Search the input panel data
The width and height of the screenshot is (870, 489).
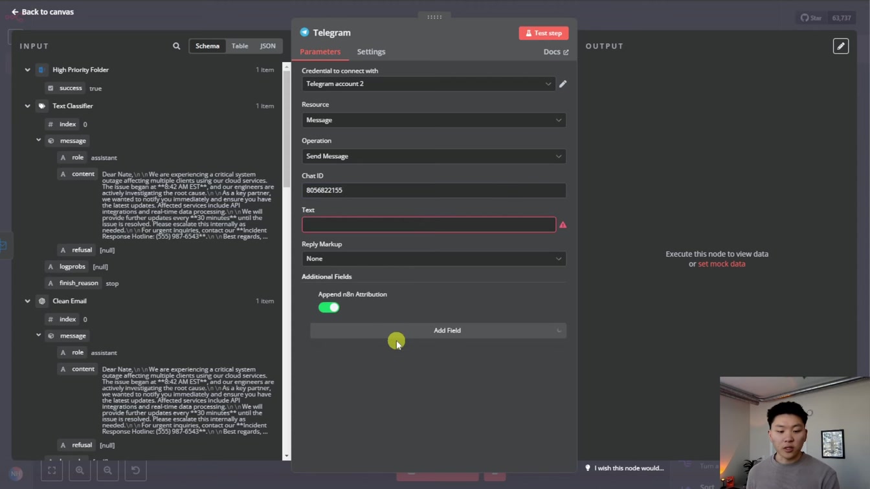(x=176, y=46)
